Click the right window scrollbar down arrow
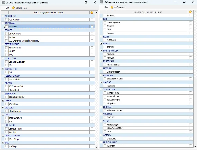 coord(195,146)
